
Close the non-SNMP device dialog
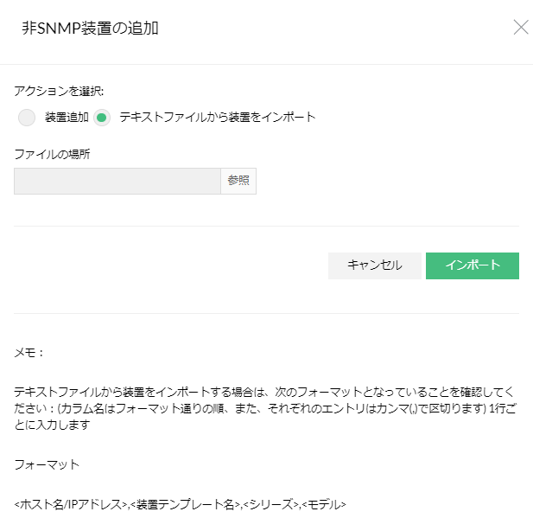[521, 27]
